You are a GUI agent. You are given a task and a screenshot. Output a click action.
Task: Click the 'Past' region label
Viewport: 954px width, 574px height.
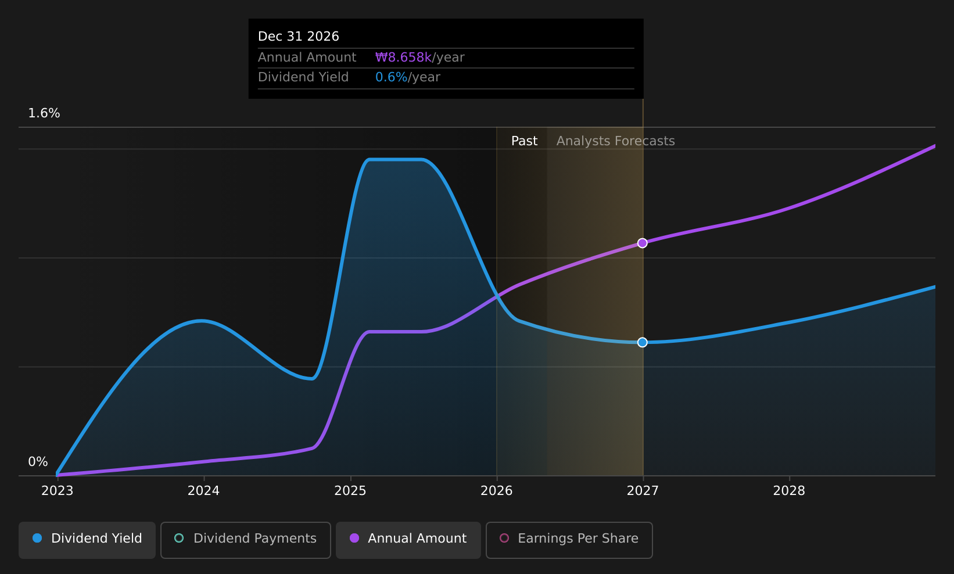525,141
